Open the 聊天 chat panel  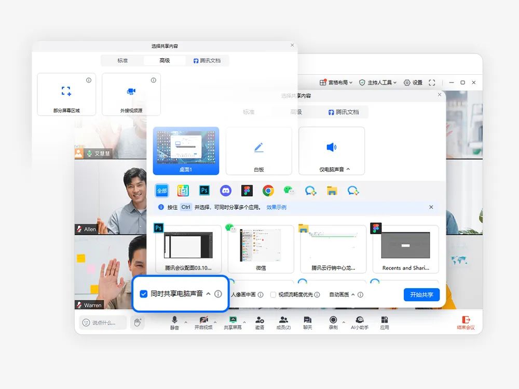(x=307, y=323)
